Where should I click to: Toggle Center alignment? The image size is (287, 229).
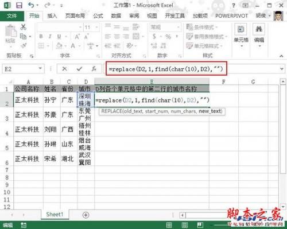coord(117,36)
